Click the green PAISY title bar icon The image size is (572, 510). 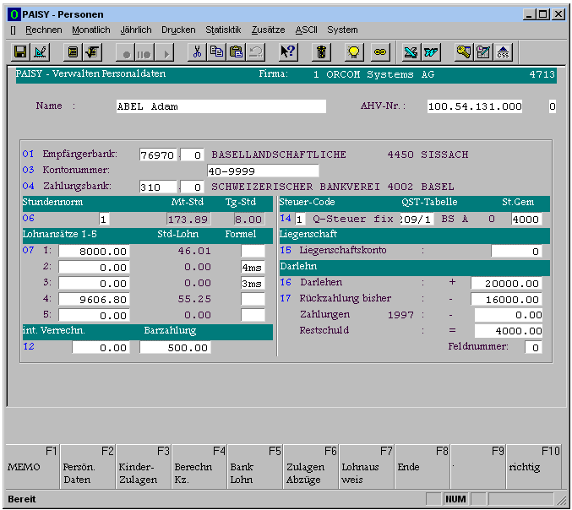(x=14, y=14)
